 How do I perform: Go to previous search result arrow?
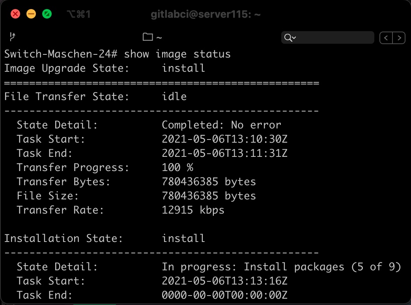386,38
